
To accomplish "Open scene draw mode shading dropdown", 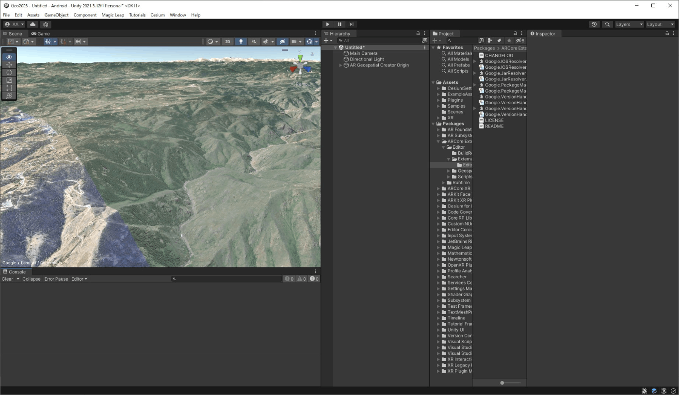I will 213,42.
